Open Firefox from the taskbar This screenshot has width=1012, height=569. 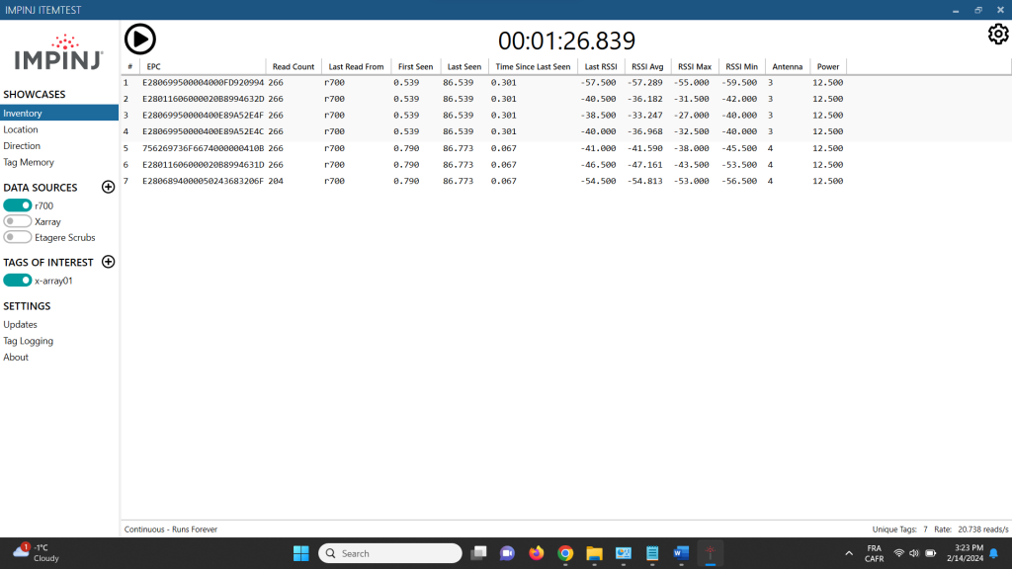point(537,553)
